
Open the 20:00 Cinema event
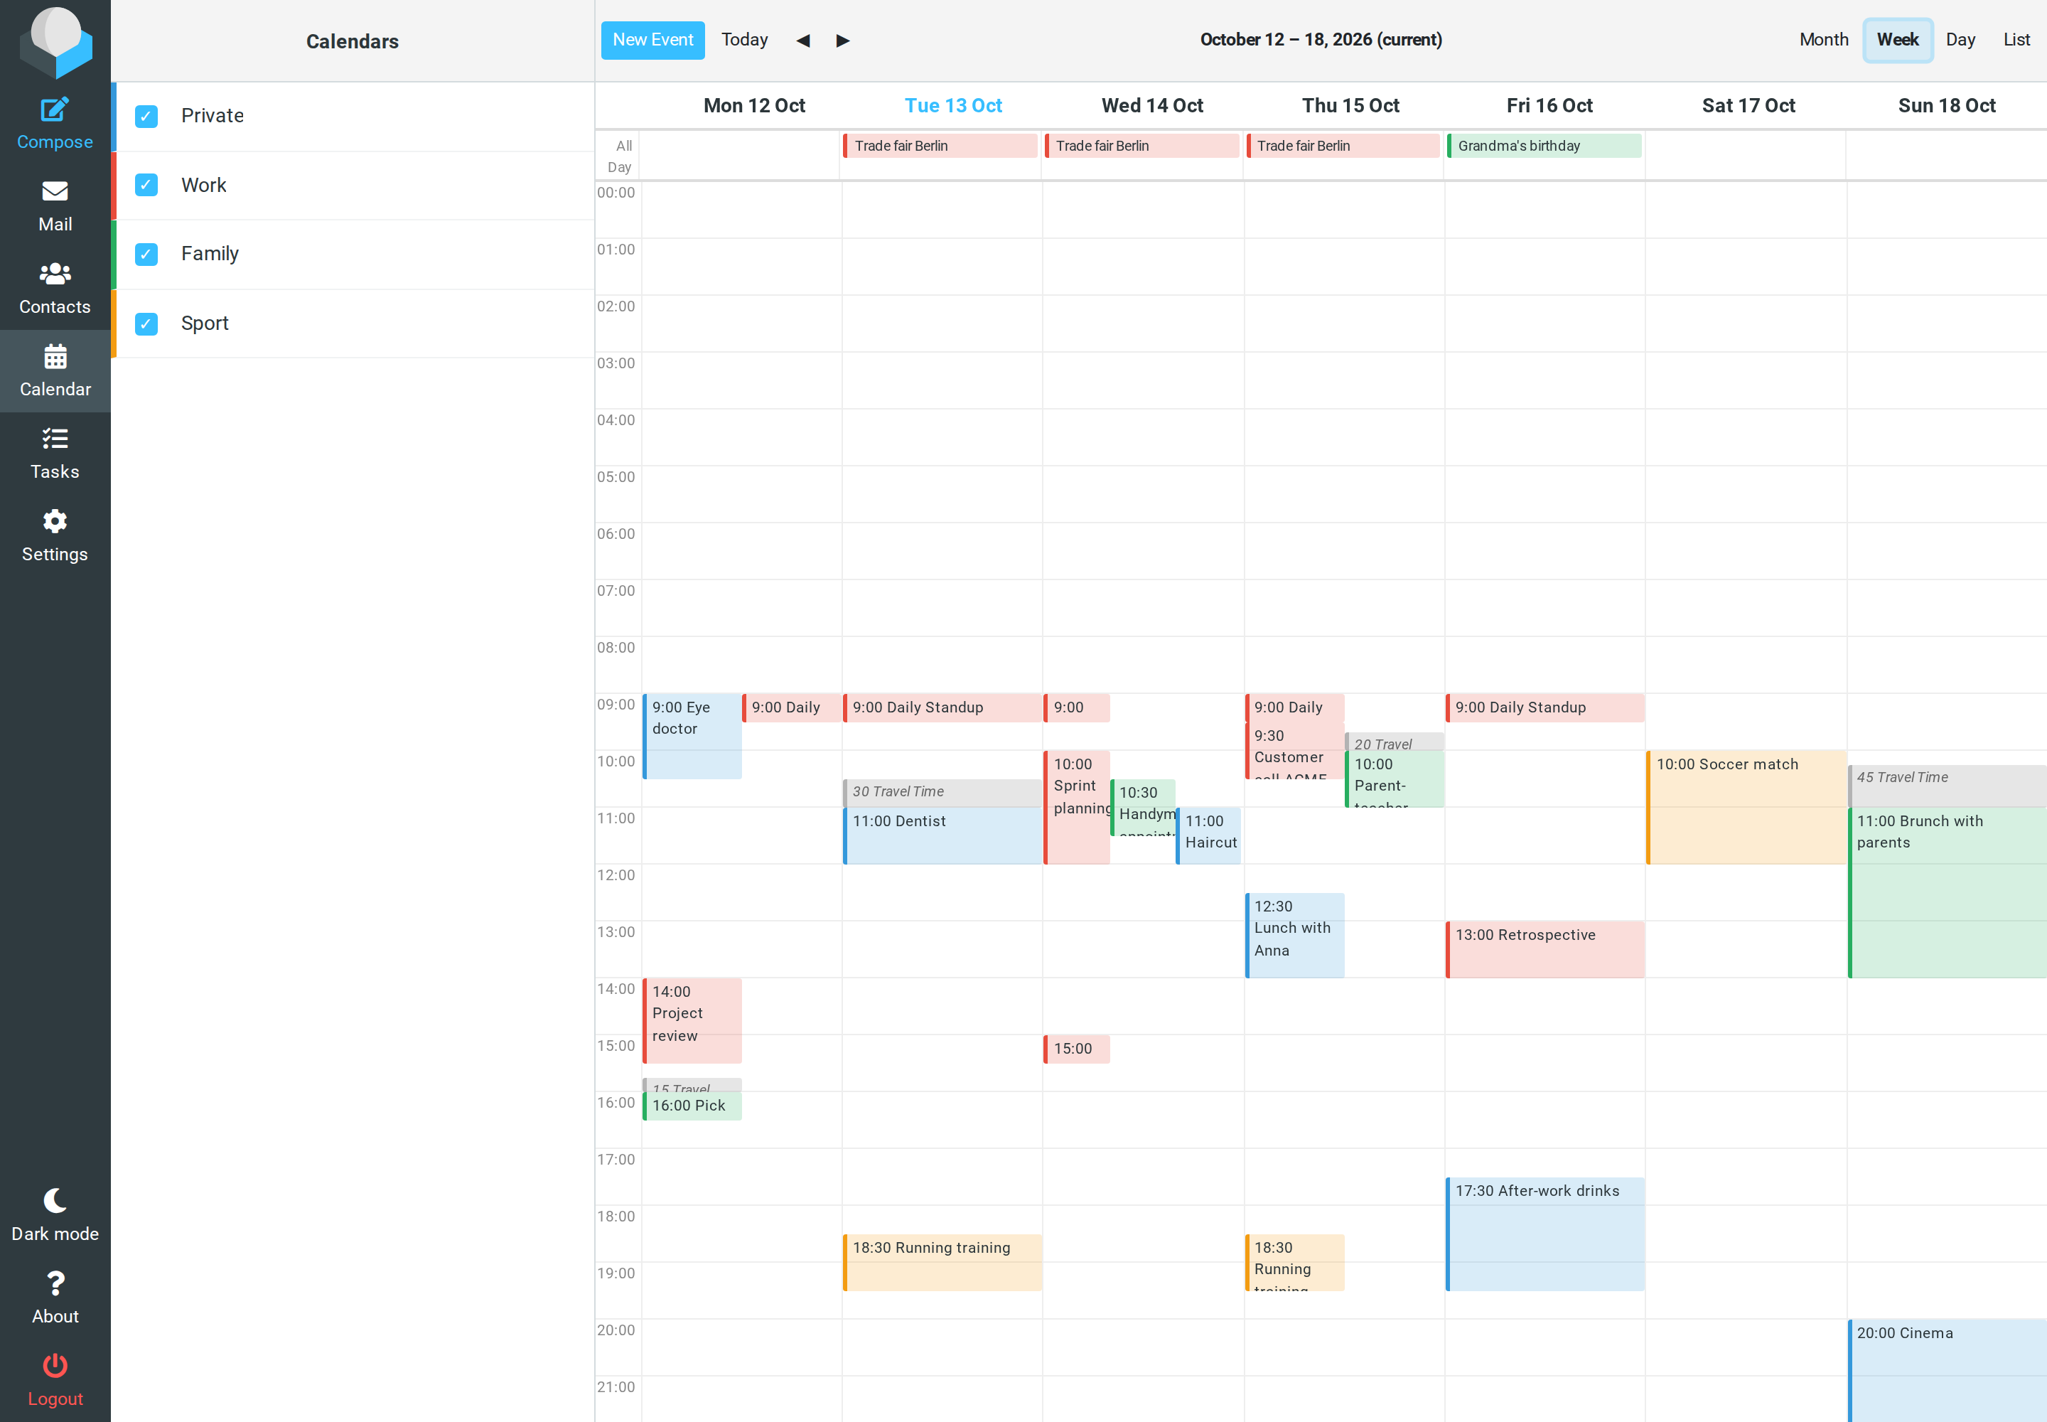point(1947,1370)
